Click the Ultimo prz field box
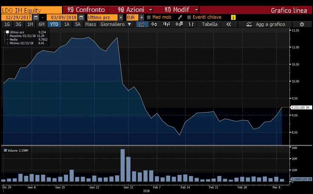This screenshot has width=313, height=194. click(x=103, y=17)
